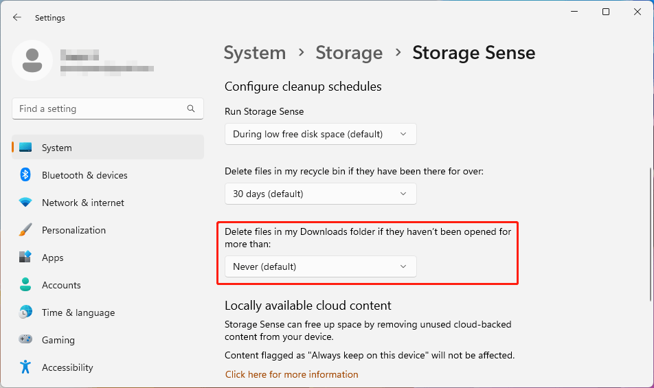Click the Accounts person icon
654x388 pixels.
[25, 284]
